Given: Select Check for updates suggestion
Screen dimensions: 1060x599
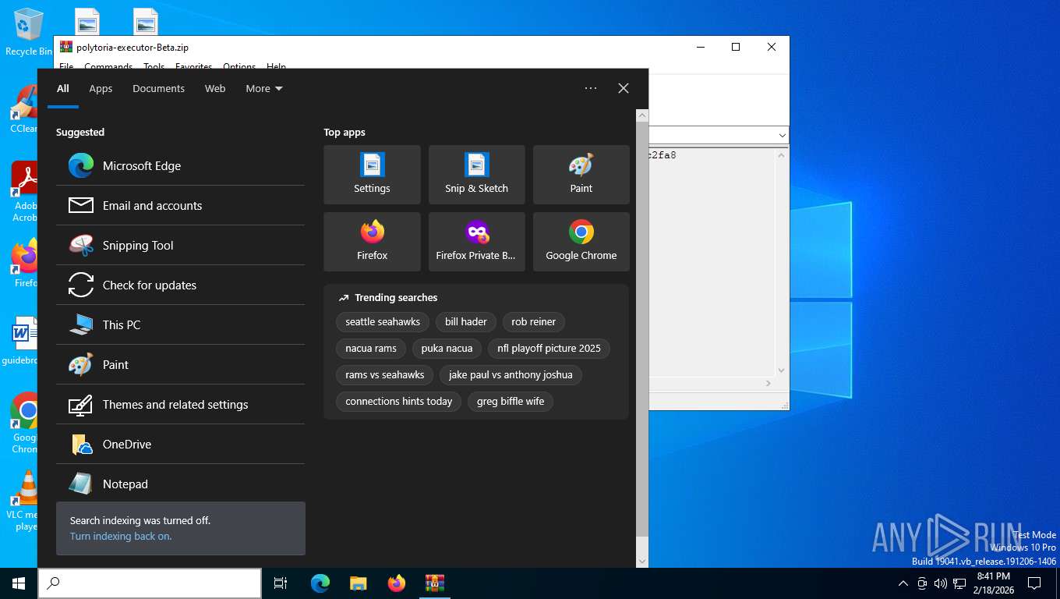Looking at the screenshot, I should (x=180, y=285).
